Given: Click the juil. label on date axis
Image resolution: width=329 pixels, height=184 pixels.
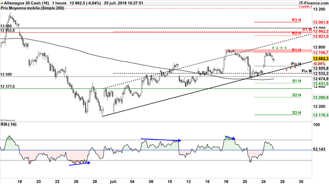Looking at the screenshot, I should click(x=113, y=182).
